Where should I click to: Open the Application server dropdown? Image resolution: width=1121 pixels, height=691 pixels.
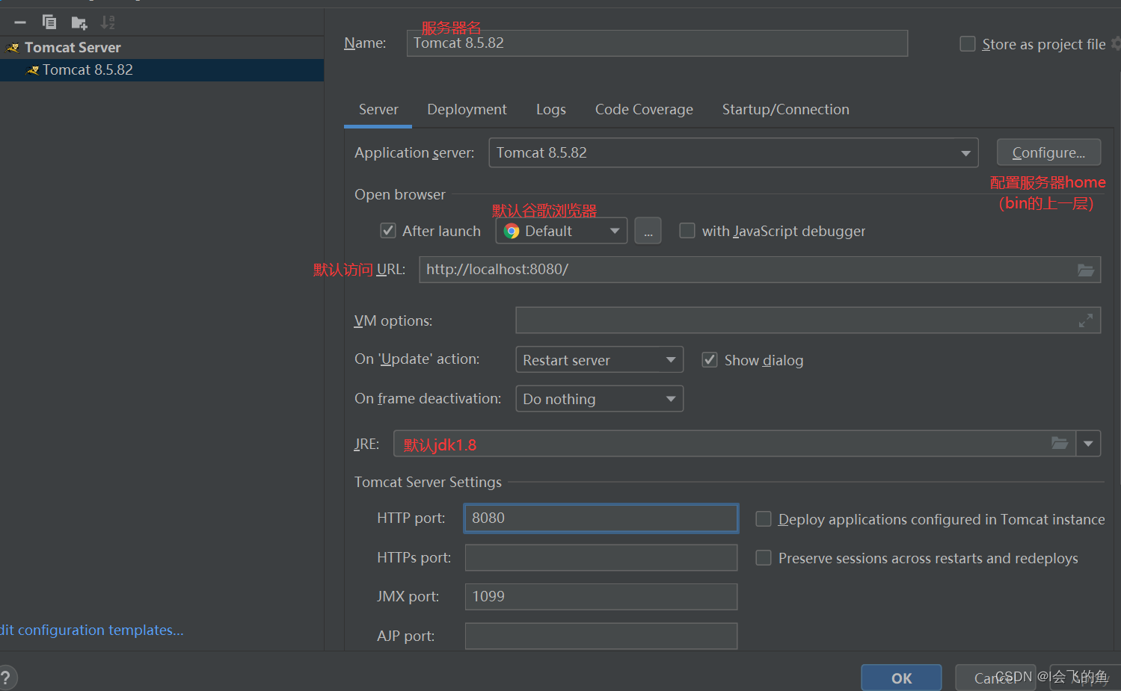[734, 152]
